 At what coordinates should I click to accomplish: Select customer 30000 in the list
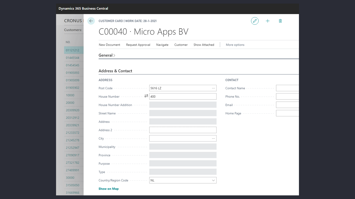click(70, 177)
